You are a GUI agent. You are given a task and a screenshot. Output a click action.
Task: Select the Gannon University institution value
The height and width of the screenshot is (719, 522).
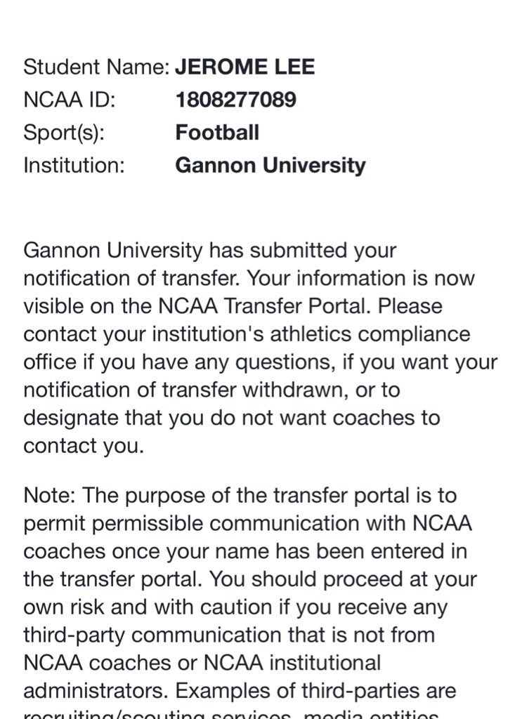(x=270, y=166)
